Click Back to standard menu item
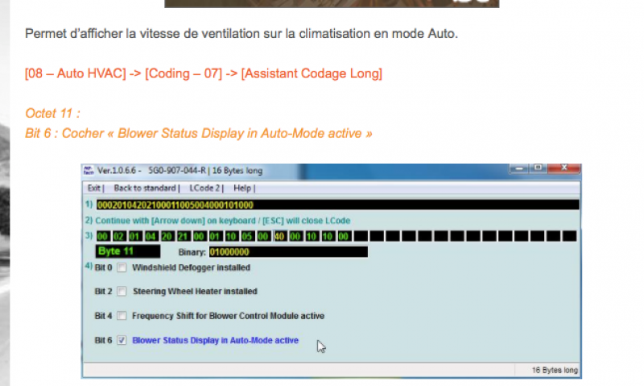 point(145,189)
